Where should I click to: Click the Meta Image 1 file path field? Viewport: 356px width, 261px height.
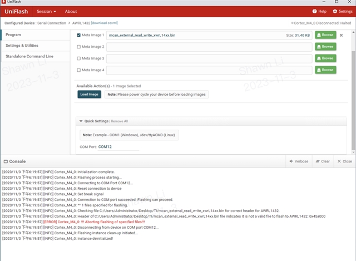(x=209, y=35)
